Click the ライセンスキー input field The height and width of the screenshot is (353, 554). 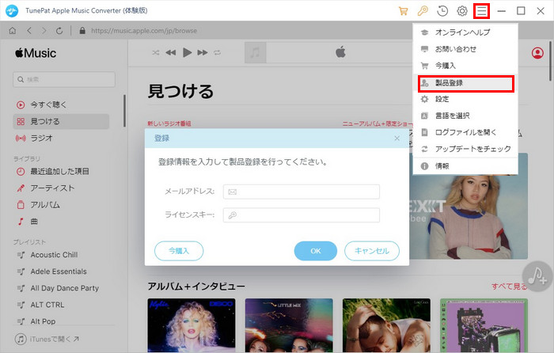(302, 214)
